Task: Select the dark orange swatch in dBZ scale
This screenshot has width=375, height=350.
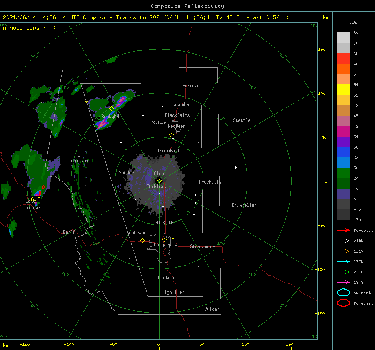Action: pos(343,69)
